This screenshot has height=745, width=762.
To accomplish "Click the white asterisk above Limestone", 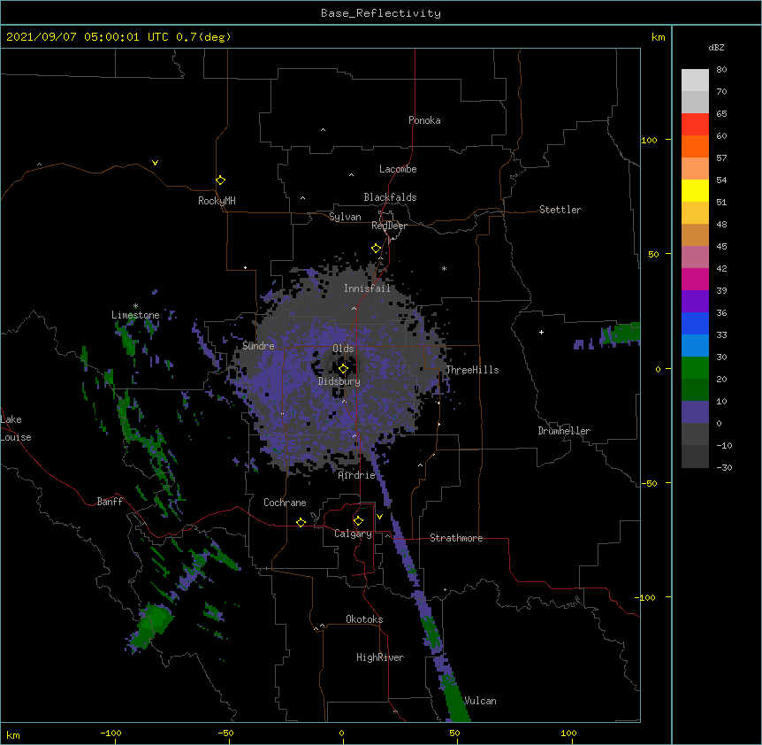I will (x=135, y=306).
